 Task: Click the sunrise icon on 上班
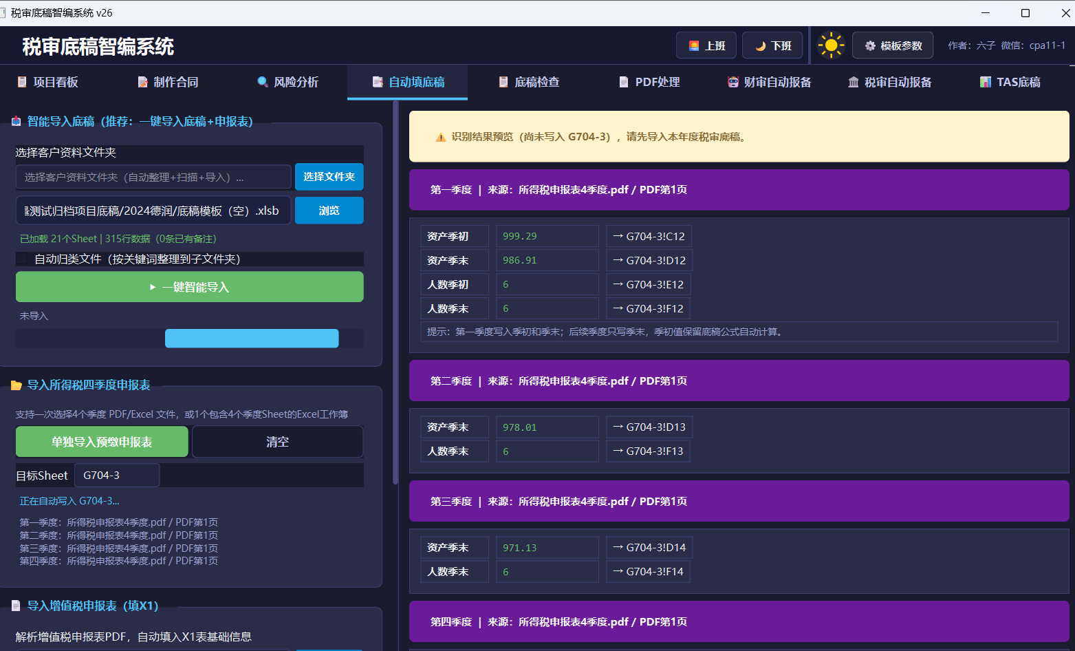[694, 45]
